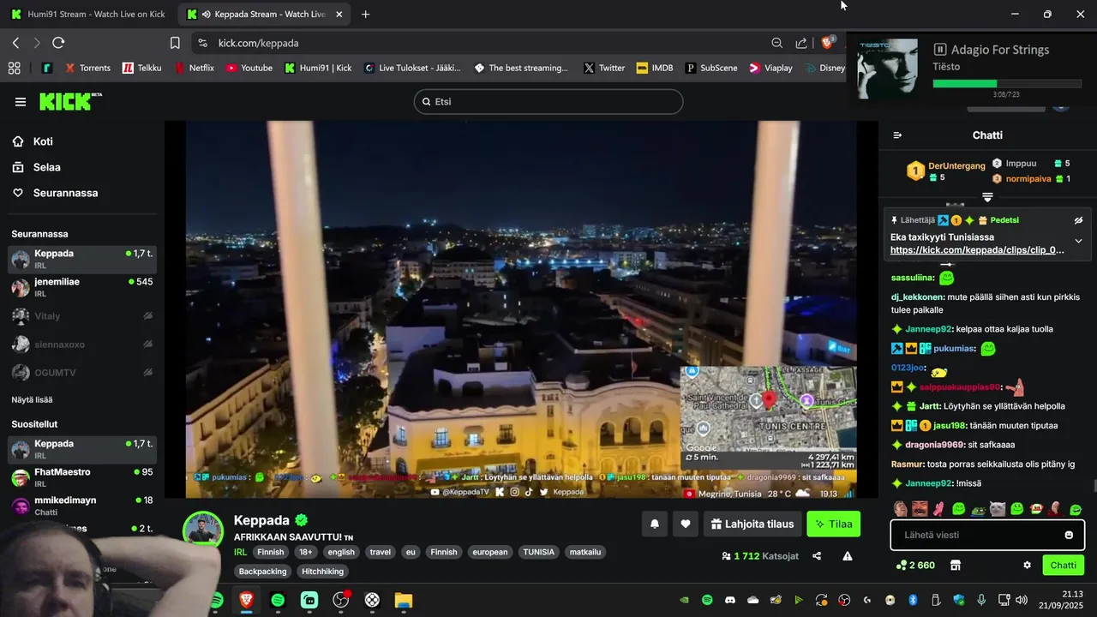Screen dimensions: 1097x617
Task: Open Brave Shields lion icon
Action: pyautogui.click(x=828, y=42)
